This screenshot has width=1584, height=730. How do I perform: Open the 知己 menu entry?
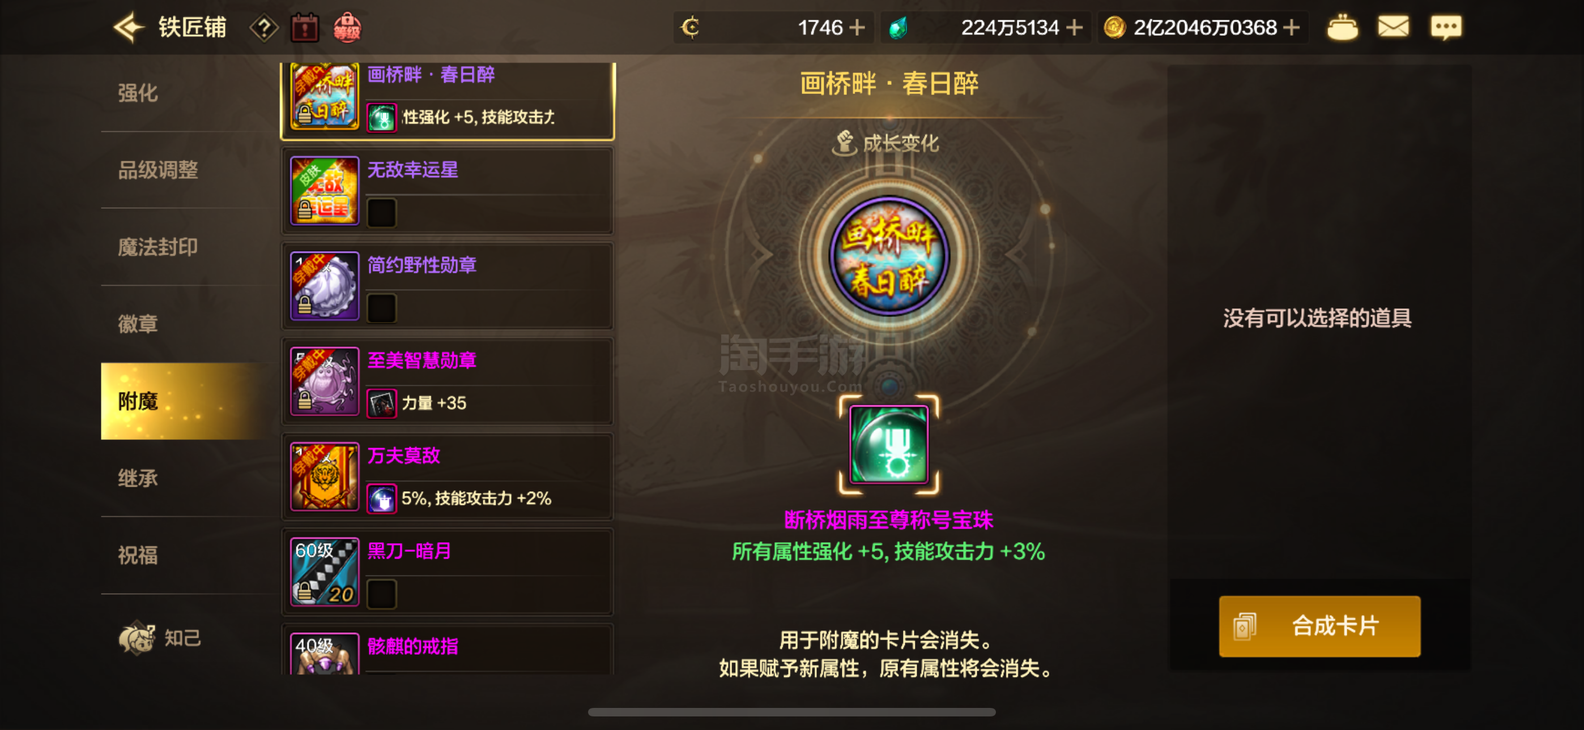point(160,638)
